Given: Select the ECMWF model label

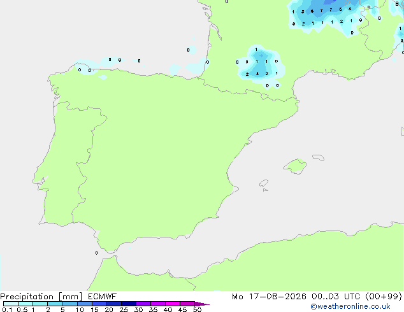Looking at the screenshot, I should [103, 297].
